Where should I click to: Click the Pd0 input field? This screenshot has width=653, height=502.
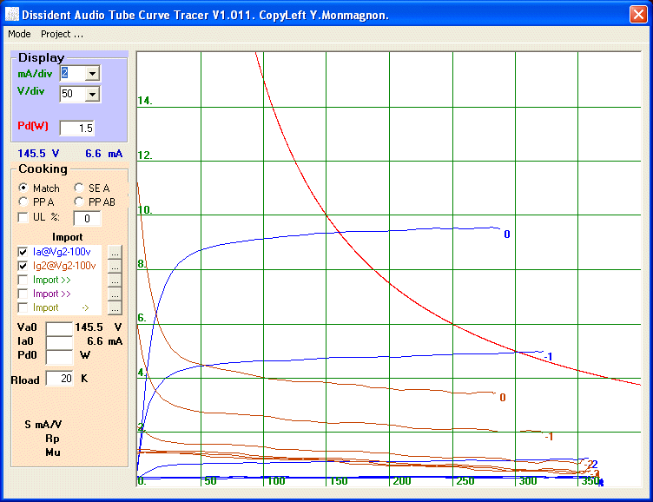[59, 356]
